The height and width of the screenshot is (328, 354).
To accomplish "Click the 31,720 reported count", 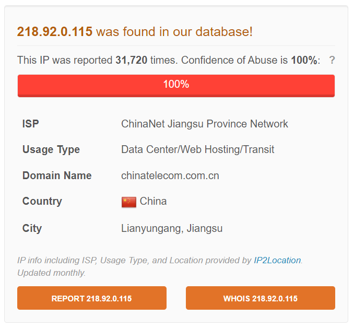I will [x=131, y=60].
